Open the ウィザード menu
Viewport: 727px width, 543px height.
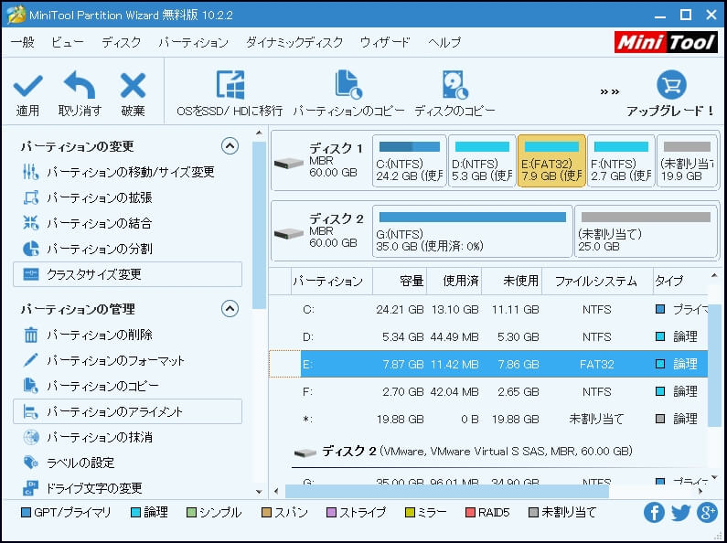coord(385,42)
